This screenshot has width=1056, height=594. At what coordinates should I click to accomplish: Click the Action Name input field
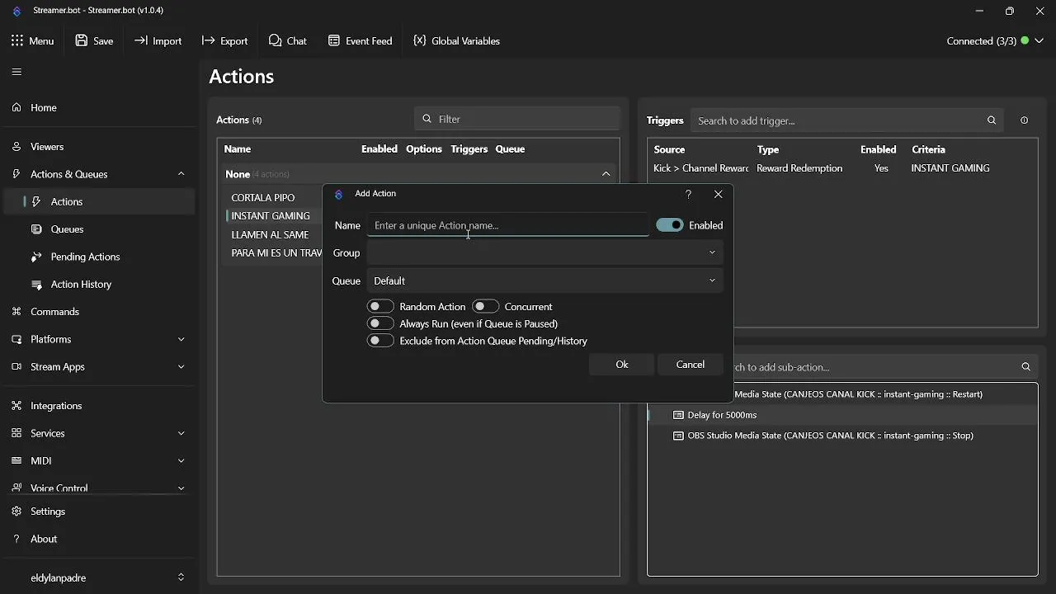pos(507,225)
